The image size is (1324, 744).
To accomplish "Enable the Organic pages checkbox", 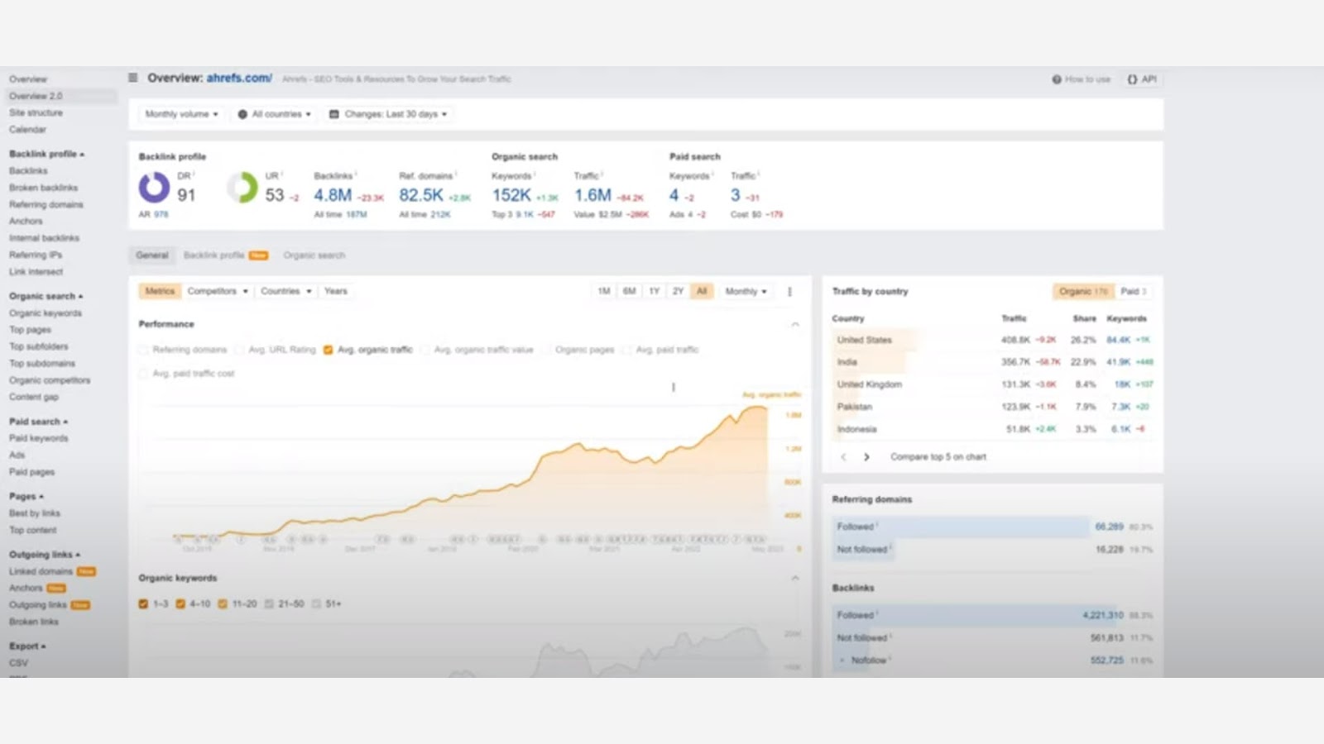I will tap(546, 350).
